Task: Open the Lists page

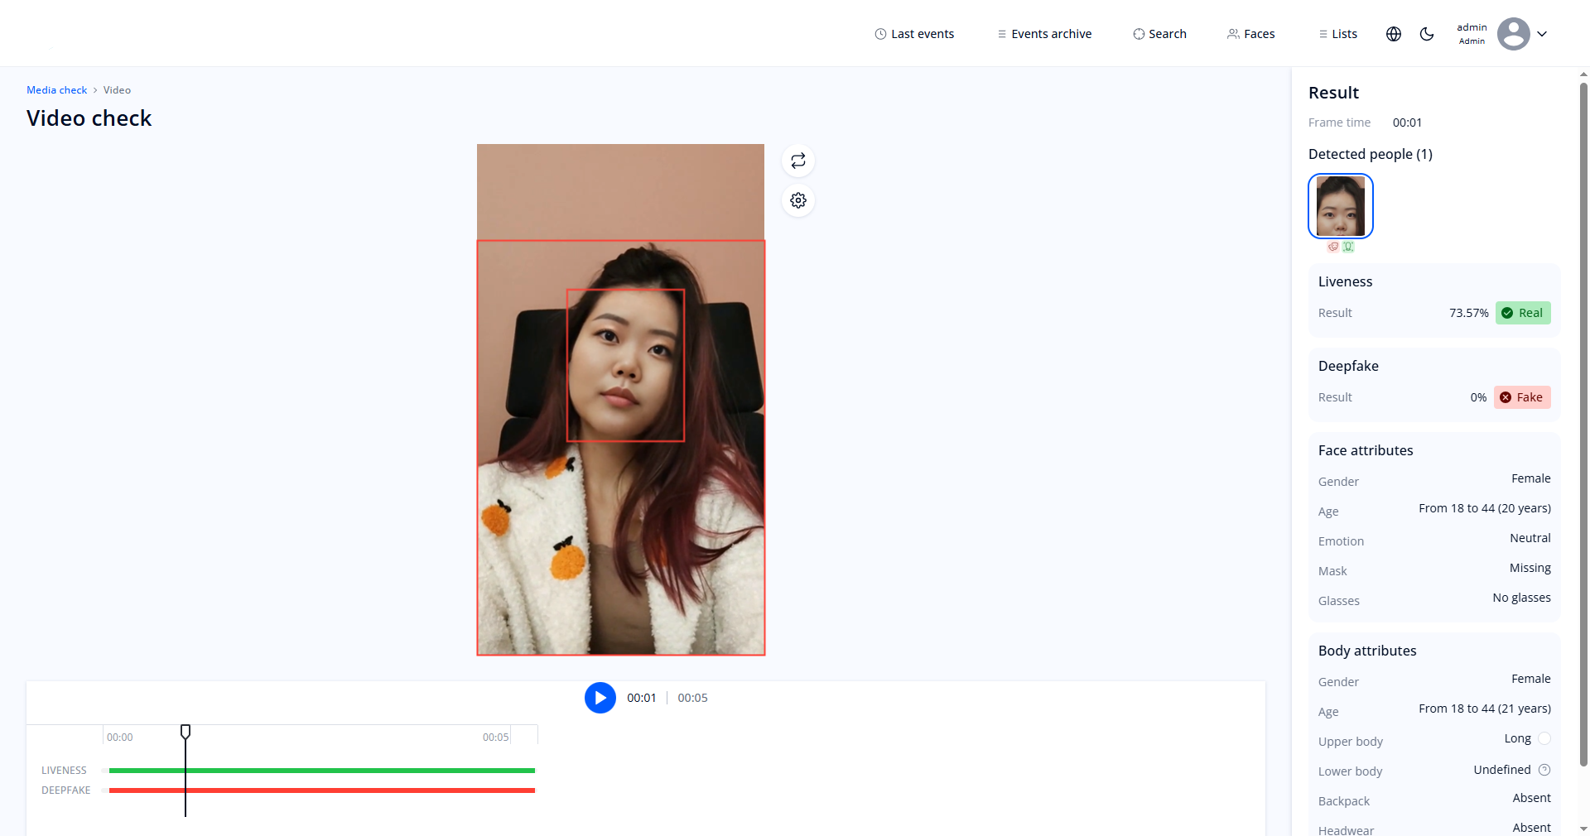Action: pos(1337,33)
